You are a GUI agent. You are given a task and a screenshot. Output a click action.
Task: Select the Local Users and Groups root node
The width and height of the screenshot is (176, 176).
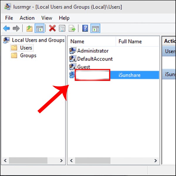point(38,40)
